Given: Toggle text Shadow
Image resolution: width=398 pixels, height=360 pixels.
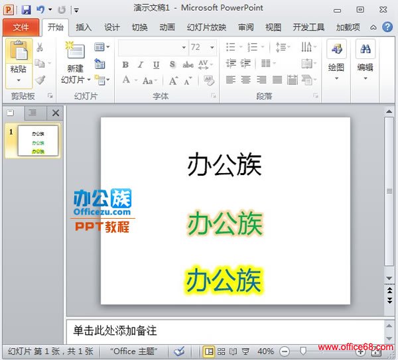Looking at the screenshot, I should [x=172, y=64].
